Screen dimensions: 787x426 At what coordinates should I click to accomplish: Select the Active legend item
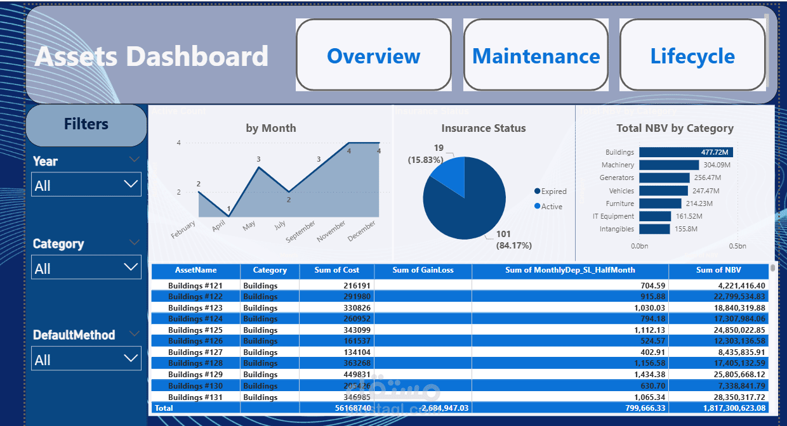pyautogui.click(x=548, y=207)
